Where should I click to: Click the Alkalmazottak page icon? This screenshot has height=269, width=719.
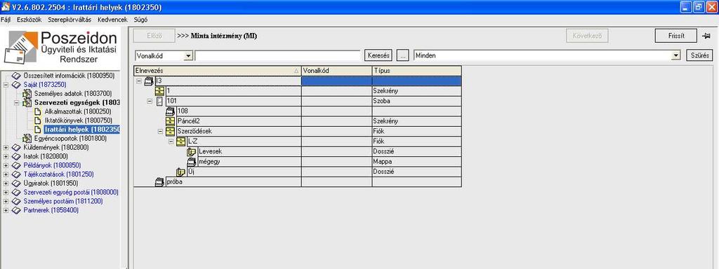39,111
